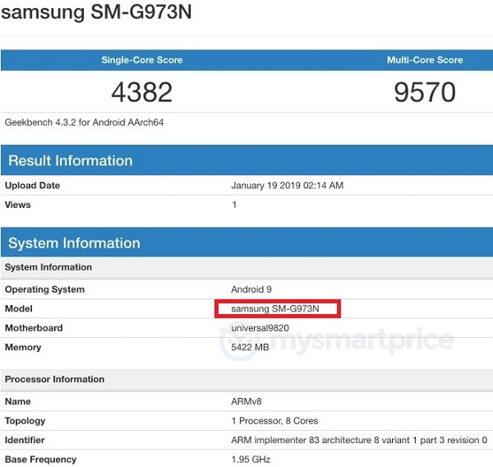Click 'Geekbench 4.3.2 for Android AArch64' text

click(85, 123)
